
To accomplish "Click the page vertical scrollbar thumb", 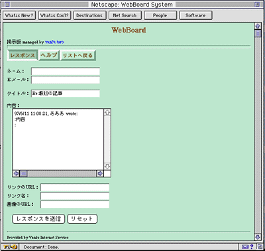I will click(258, 33).
